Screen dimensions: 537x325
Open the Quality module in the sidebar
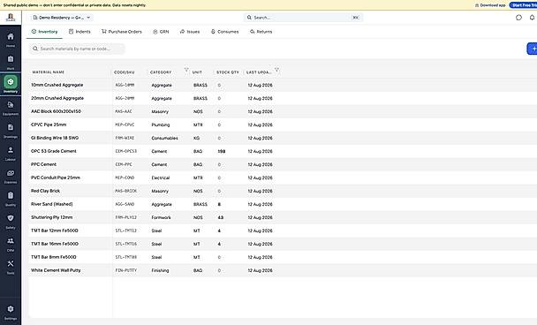[11, 199]
